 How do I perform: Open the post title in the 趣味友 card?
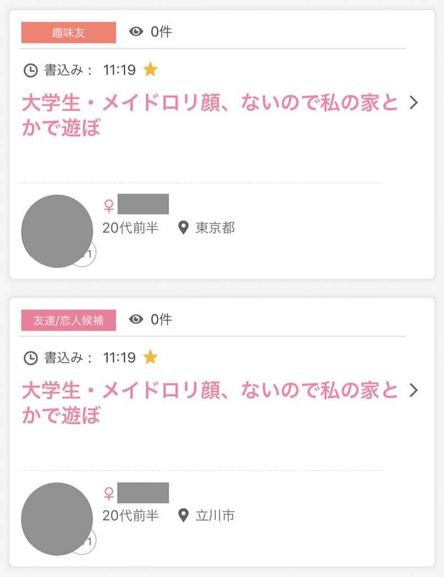[210, 116]
